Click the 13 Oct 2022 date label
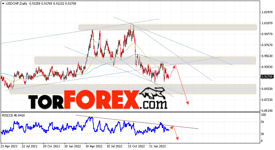 pyautogui.click(x=136, y=146)
